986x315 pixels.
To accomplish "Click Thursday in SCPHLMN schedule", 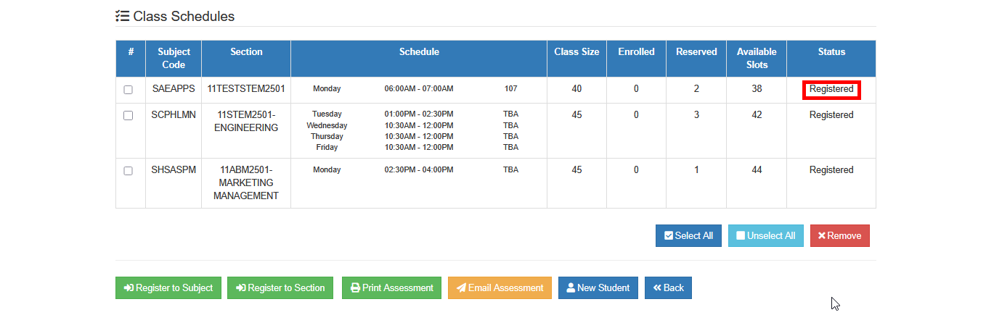I will [327, 136].
